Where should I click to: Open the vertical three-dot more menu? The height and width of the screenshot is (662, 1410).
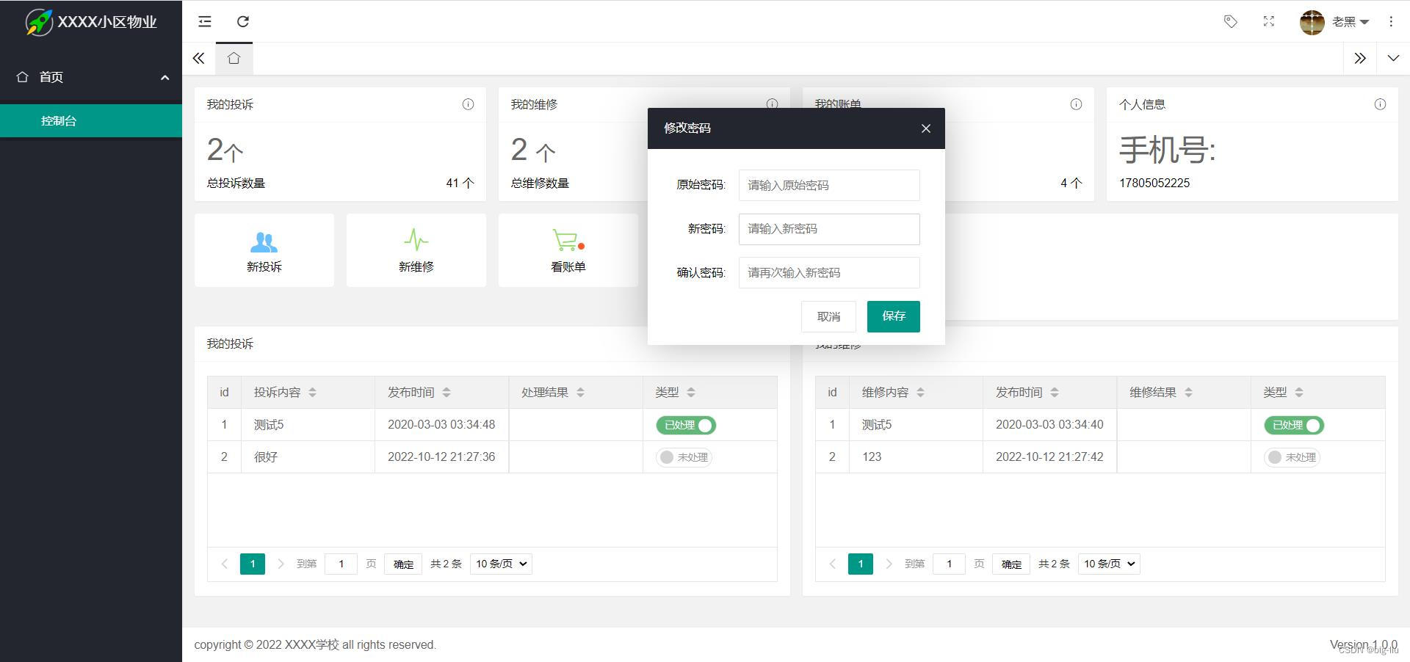pyautogui.click(x=1391, y=21)
